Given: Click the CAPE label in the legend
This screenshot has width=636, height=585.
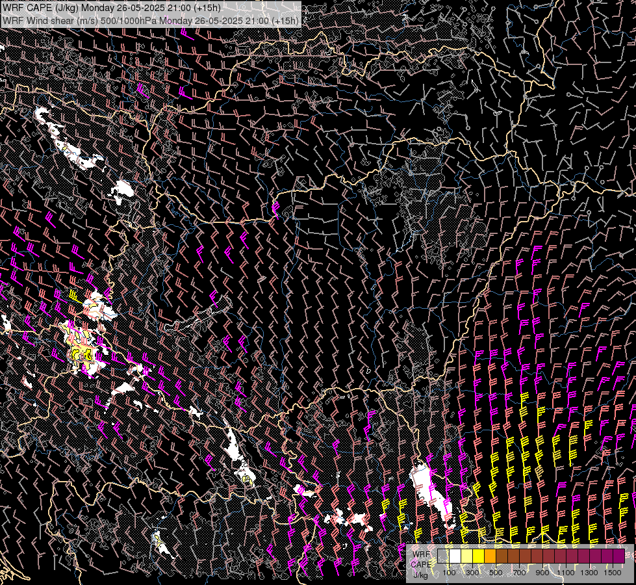Looking at the screenshot, I should point(422,565).
